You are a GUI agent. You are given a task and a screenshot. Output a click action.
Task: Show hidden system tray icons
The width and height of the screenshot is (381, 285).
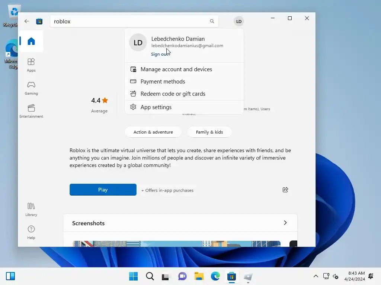316,276
